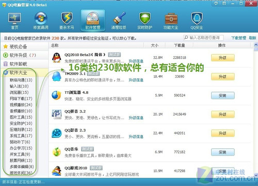Click the QQ音乐 app icon
This screenshot has height=186, width=258.
click(56, 152)
